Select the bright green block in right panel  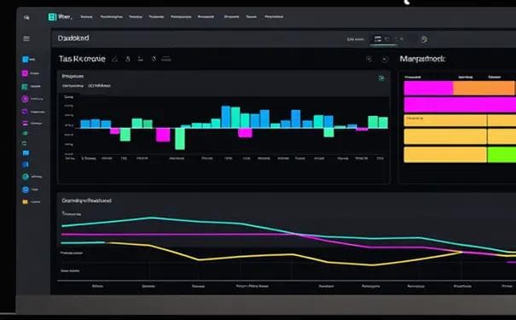tap(502, 154)
